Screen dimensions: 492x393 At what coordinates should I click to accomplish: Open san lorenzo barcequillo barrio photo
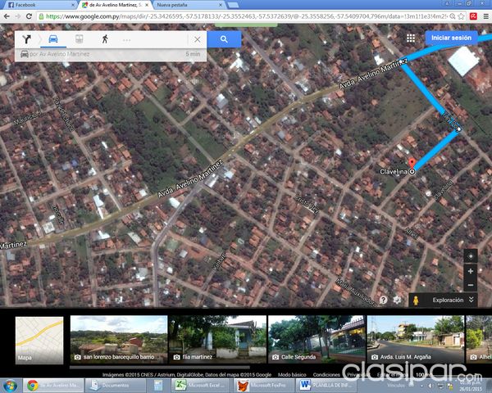(x=119, y=340)
